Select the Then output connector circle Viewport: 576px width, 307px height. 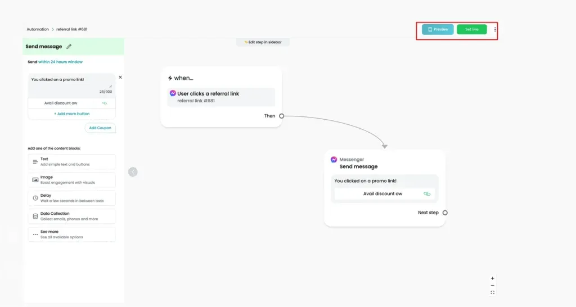pos(281,116)
